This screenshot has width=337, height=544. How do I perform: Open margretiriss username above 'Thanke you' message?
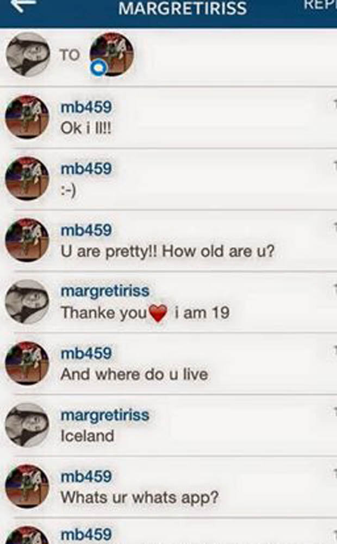[x=105, y=290]
